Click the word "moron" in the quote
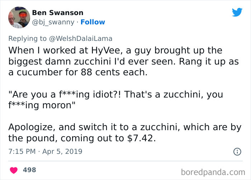Viewport: 251px width, 180px height. [57, 105]
